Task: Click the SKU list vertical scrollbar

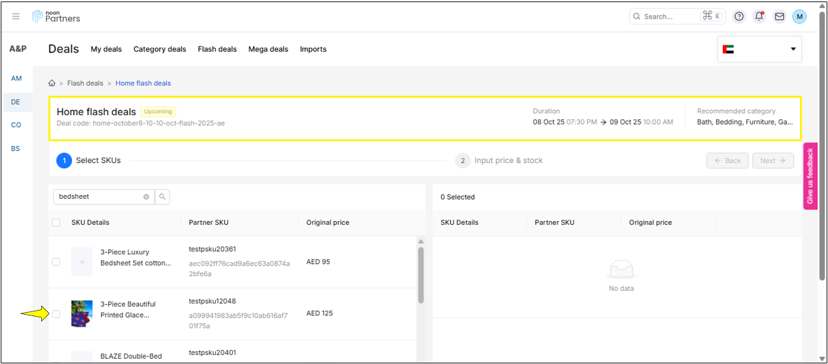Action: (421, 275)
